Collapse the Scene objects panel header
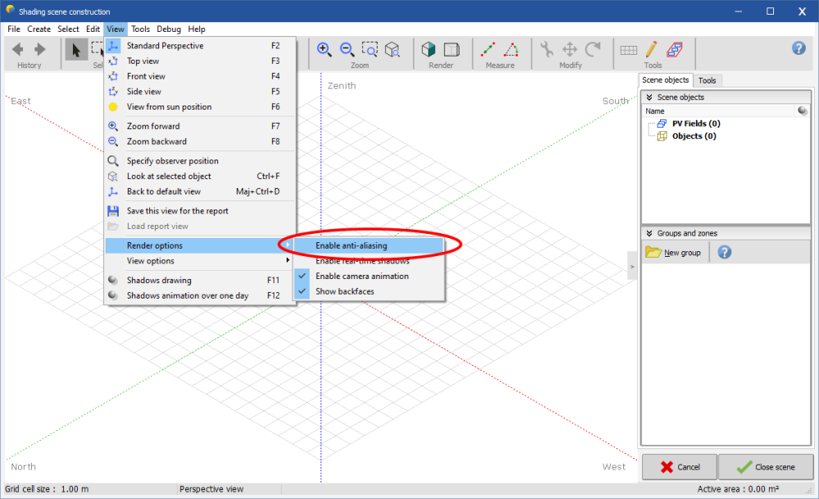The height and width of the screenshot is (499, 819). coord(648,97)
